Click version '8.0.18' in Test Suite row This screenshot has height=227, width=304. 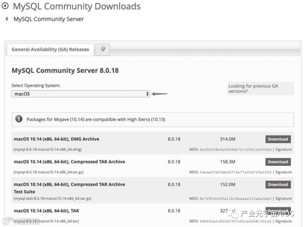174,184
